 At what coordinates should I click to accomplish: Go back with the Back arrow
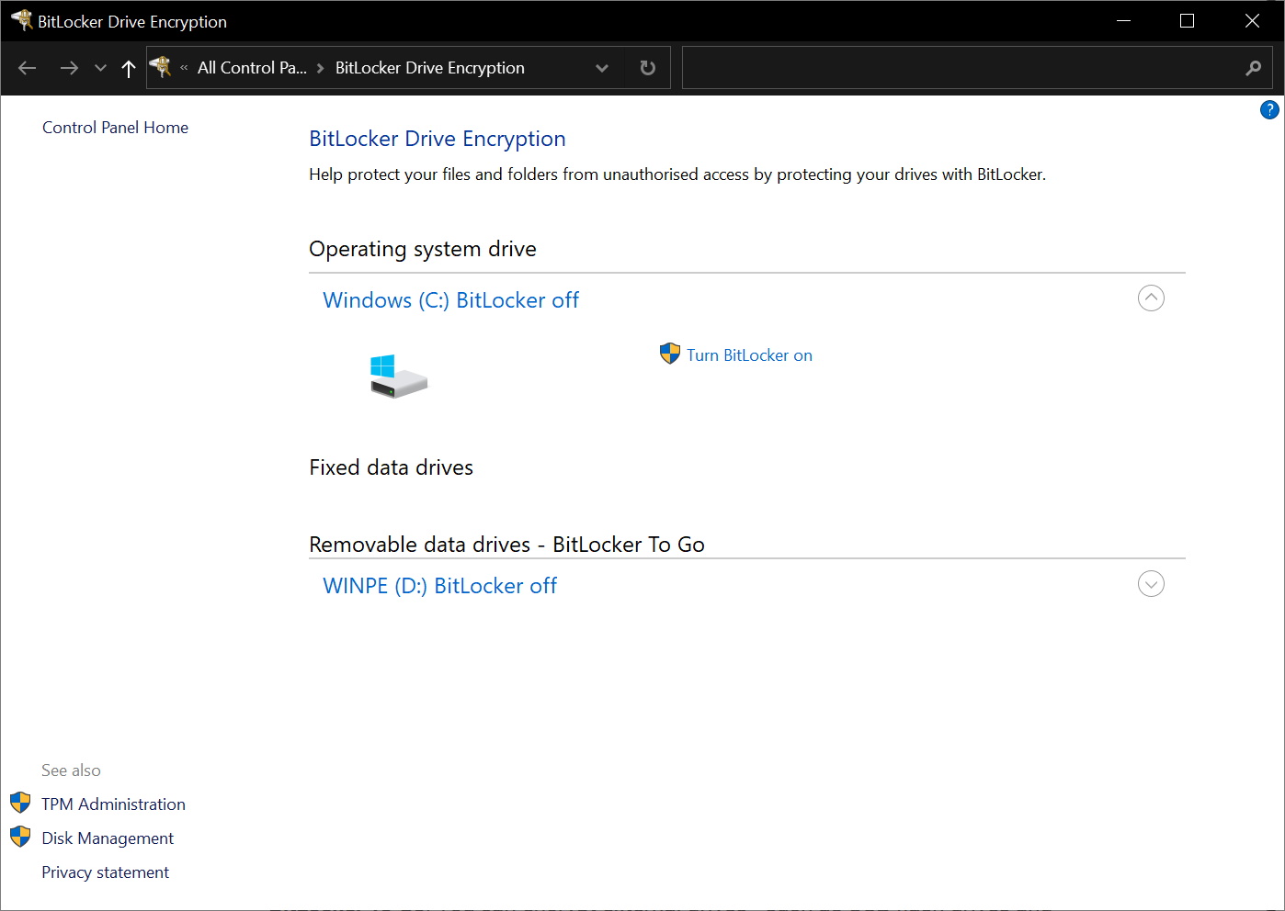pos(28,68)
